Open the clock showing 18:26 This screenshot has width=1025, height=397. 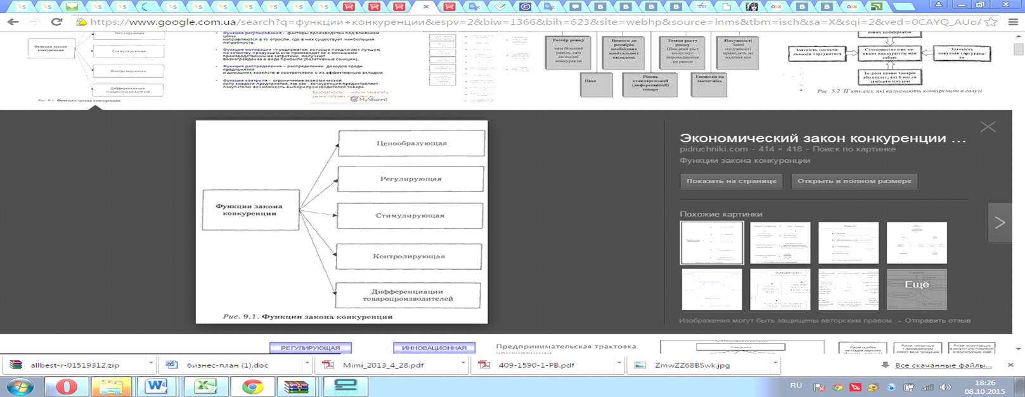tap(984, 387)
